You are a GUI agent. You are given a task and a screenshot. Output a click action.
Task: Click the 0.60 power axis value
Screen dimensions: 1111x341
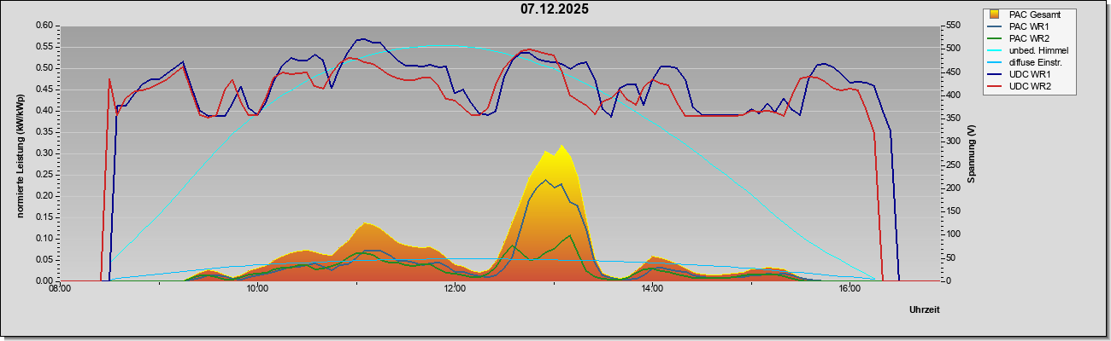click(45, 26)
